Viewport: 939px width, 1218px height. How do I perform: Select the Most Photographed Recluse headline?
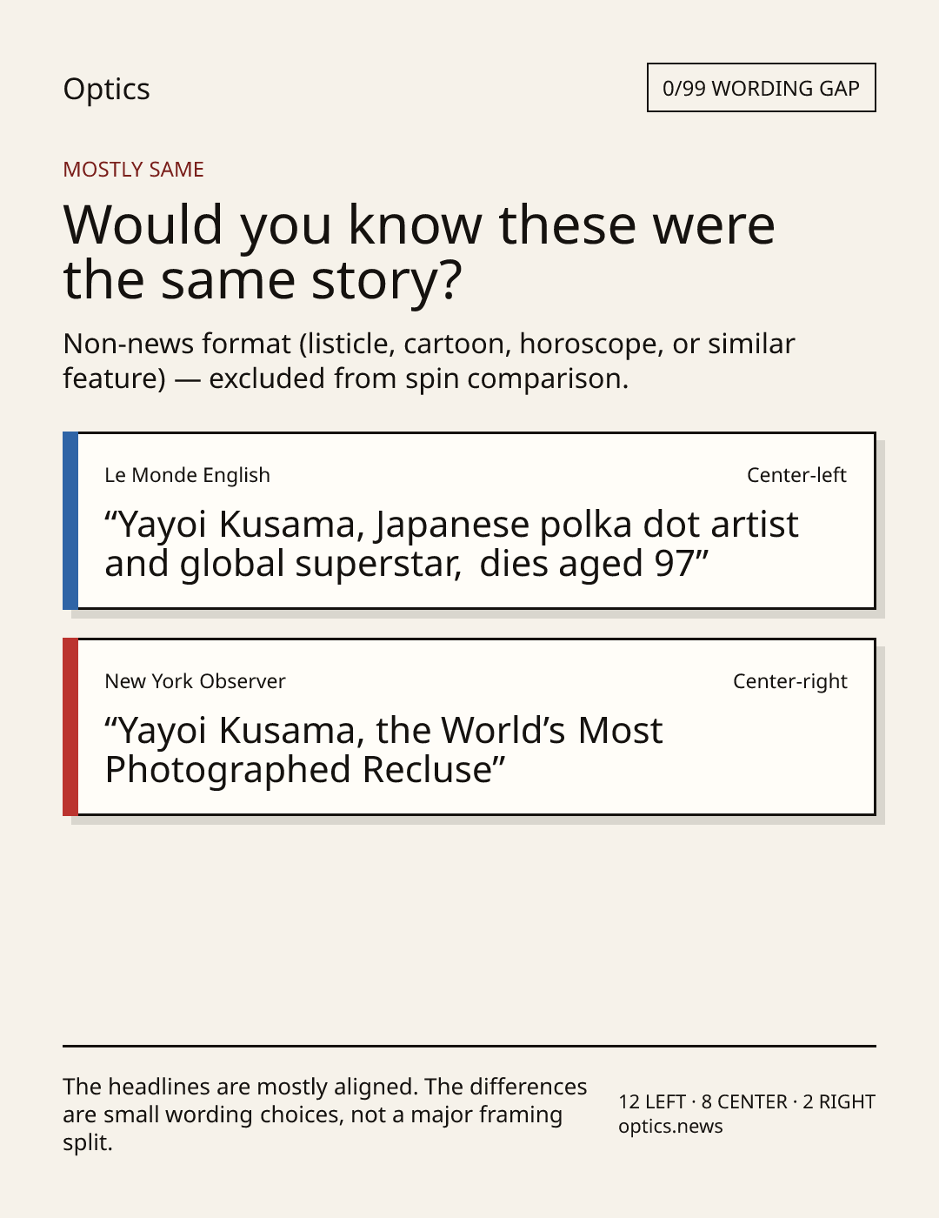[x=383, y=750]
